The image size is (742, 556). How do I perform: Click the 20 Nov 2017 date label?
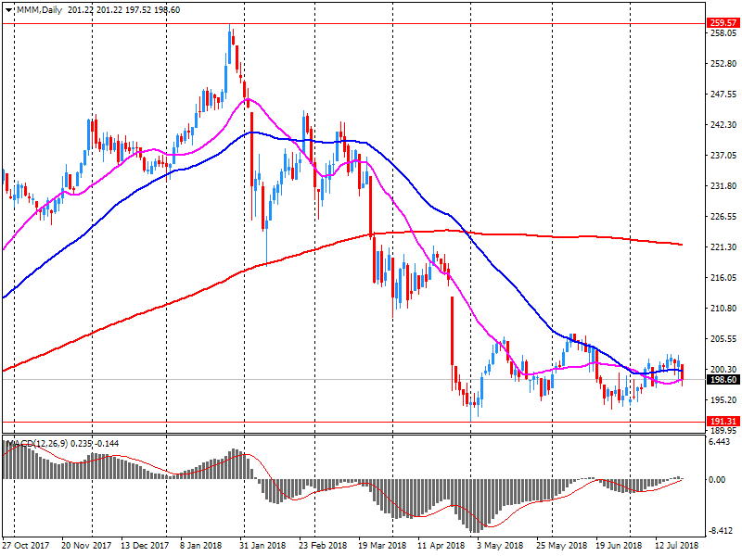pyautogui.click(x=86, y=546)
